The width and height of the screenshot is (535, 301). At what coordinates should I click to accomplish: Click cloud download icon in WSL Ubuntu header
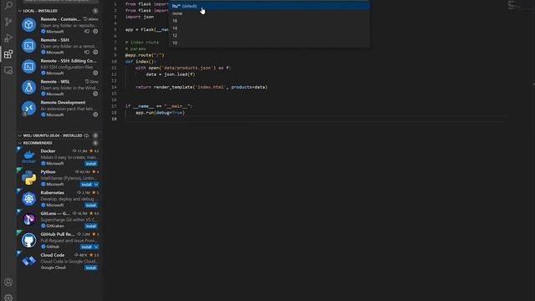tap(87, 135)
